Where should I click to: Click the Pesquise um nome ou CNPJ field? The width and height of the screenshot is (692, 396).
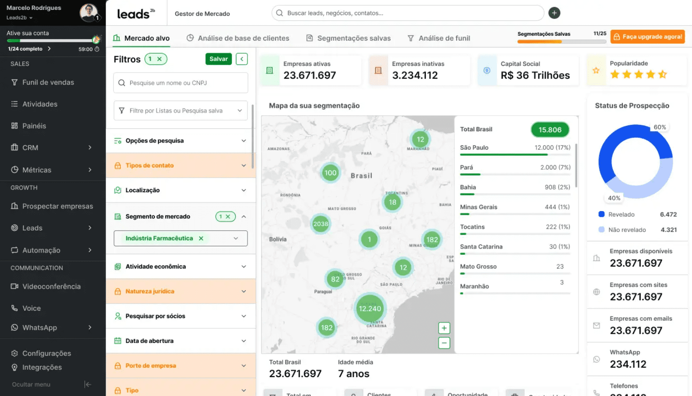(181, 83)
